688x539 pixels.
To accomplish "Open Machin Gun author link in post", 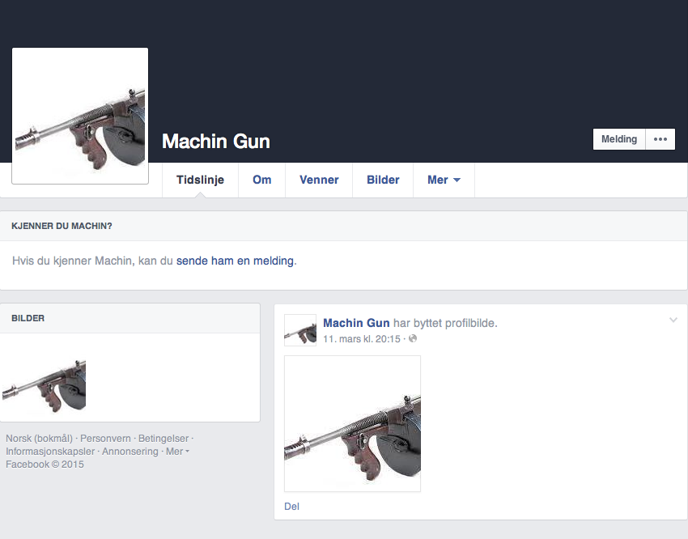I will [356, 323].
